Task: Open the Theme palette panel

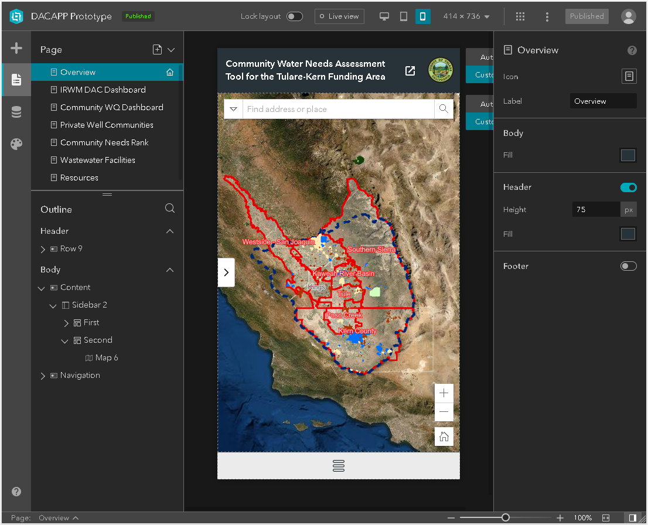Action: point(16,144)
